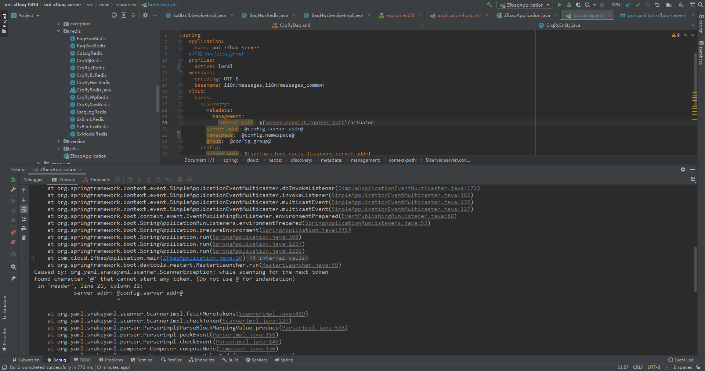Click the Subversion tool window button
The width and height of the screenshot is (705, 371).
click(26, 360)
